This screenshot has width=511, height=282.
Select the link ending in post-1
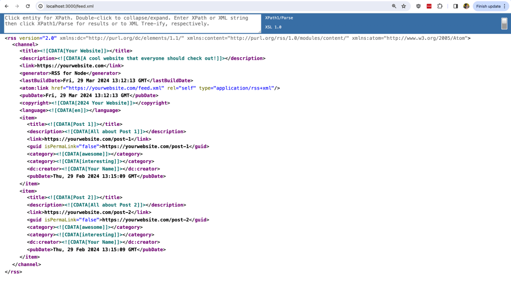(x=89, y=139)
